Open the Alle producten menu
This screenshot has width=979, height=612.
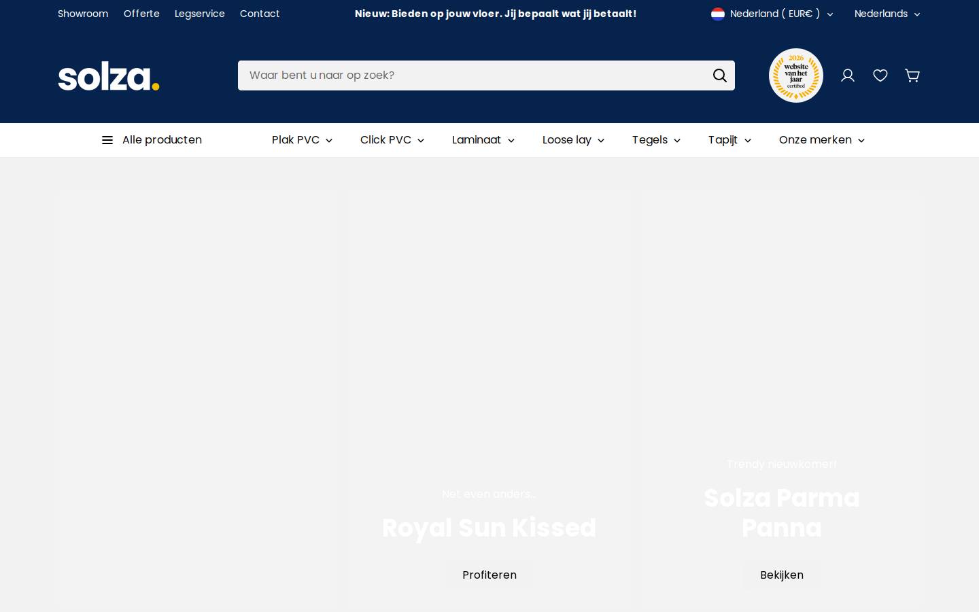click(x=152, y=140)
